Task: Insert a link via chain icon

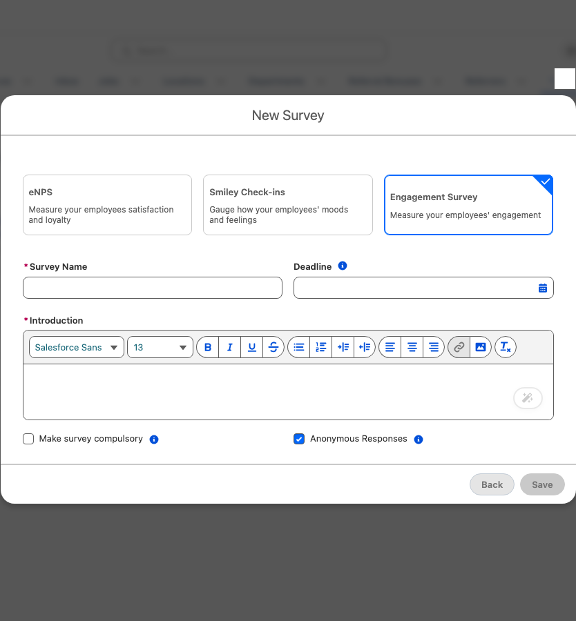Action: coord(459,347)
